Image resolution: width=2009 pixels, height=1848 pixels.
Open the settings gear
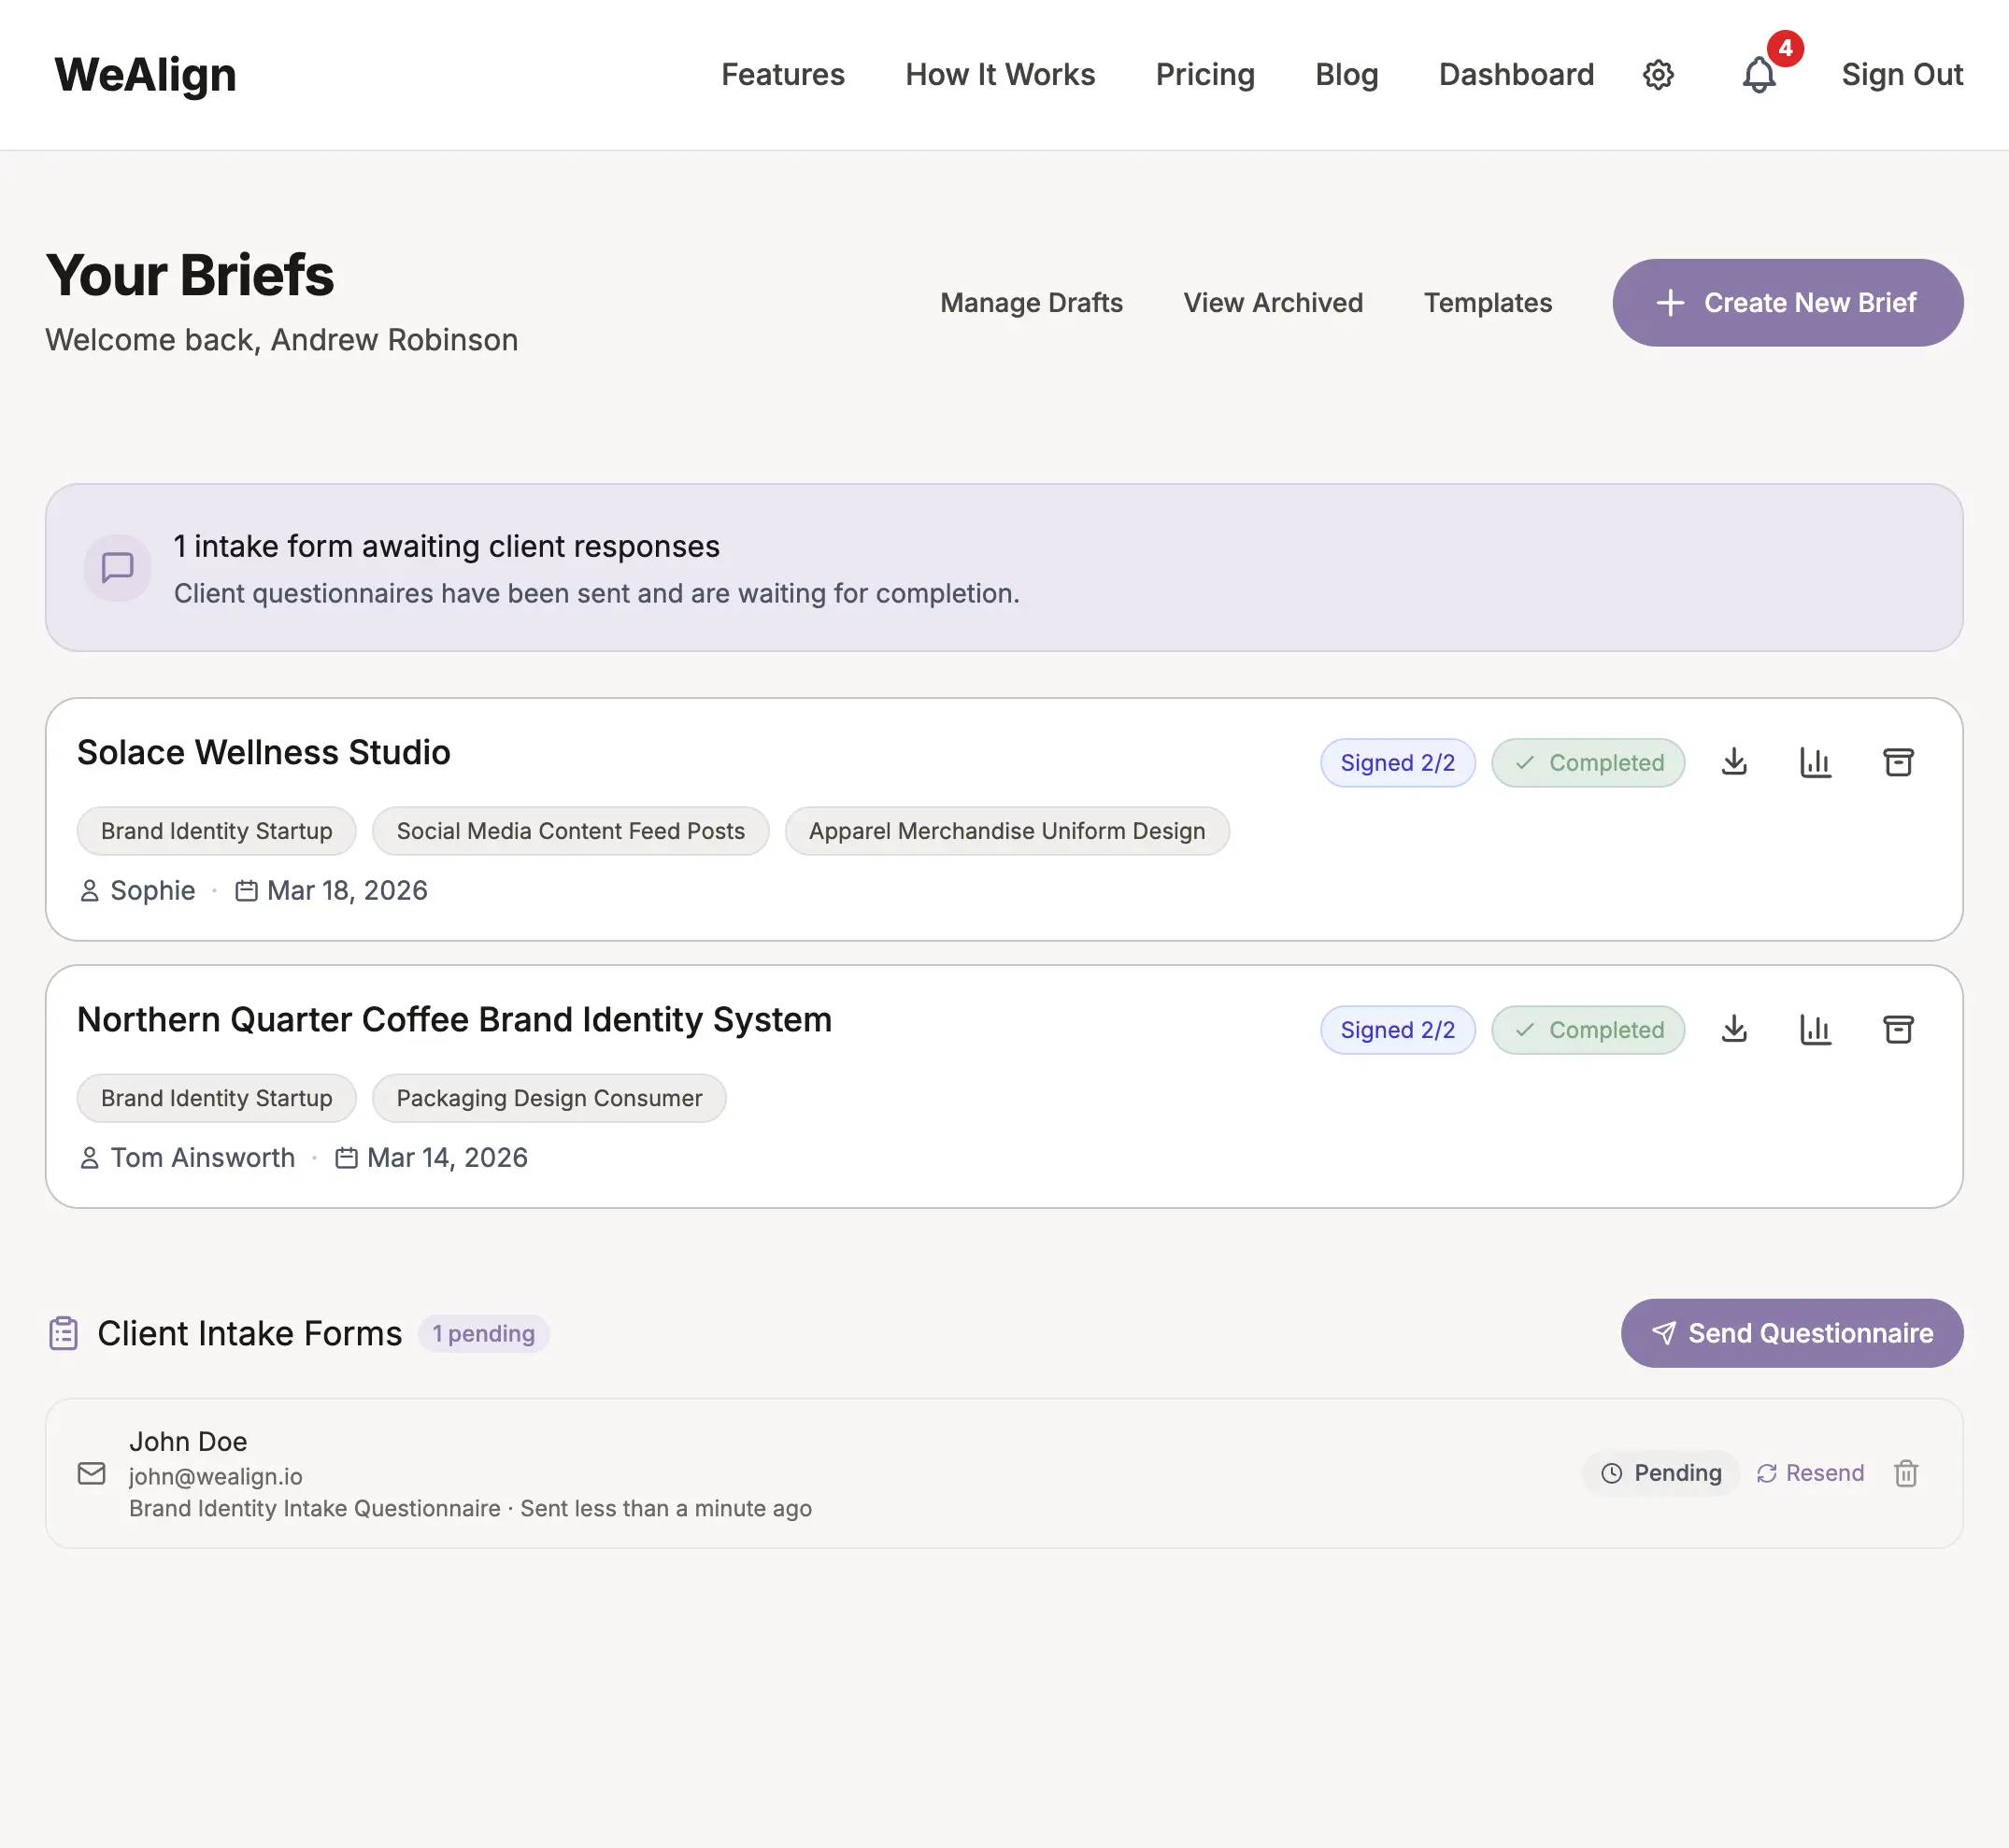click(x=1658, y=74)
